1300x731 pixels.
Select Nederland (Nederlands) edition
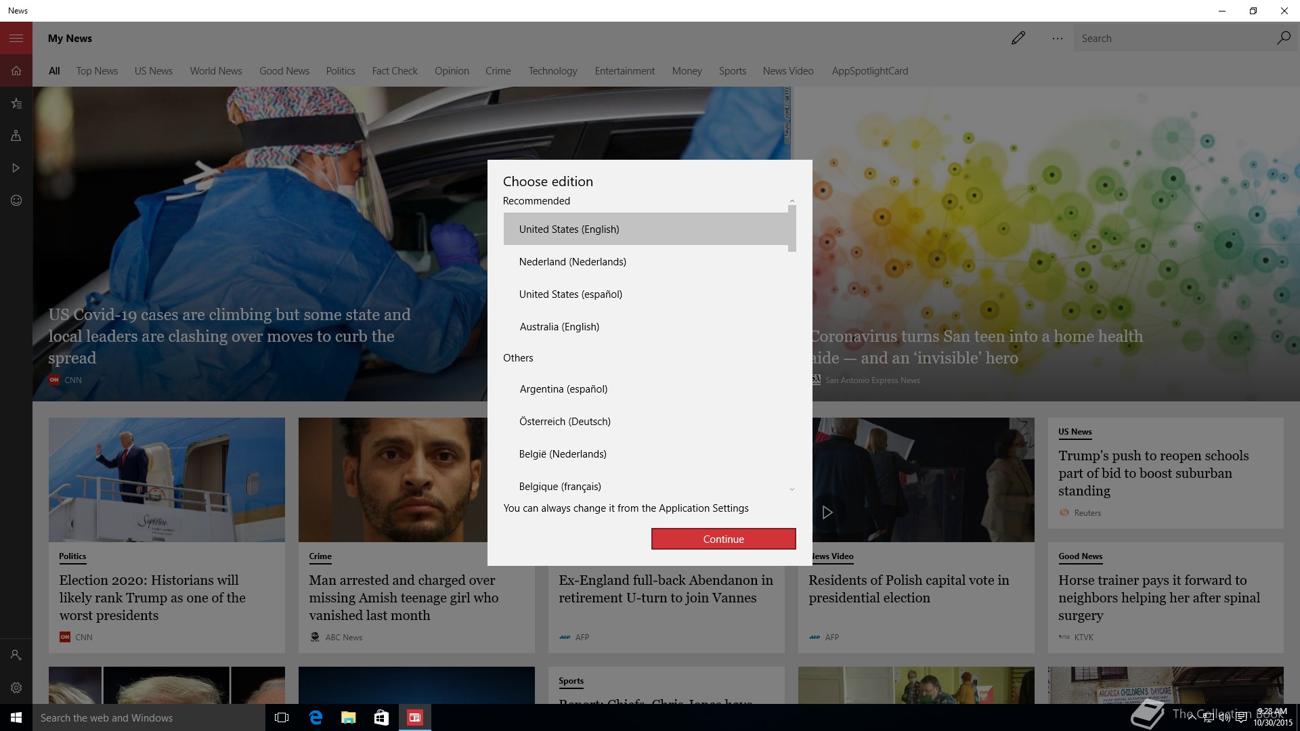(646, 261)
